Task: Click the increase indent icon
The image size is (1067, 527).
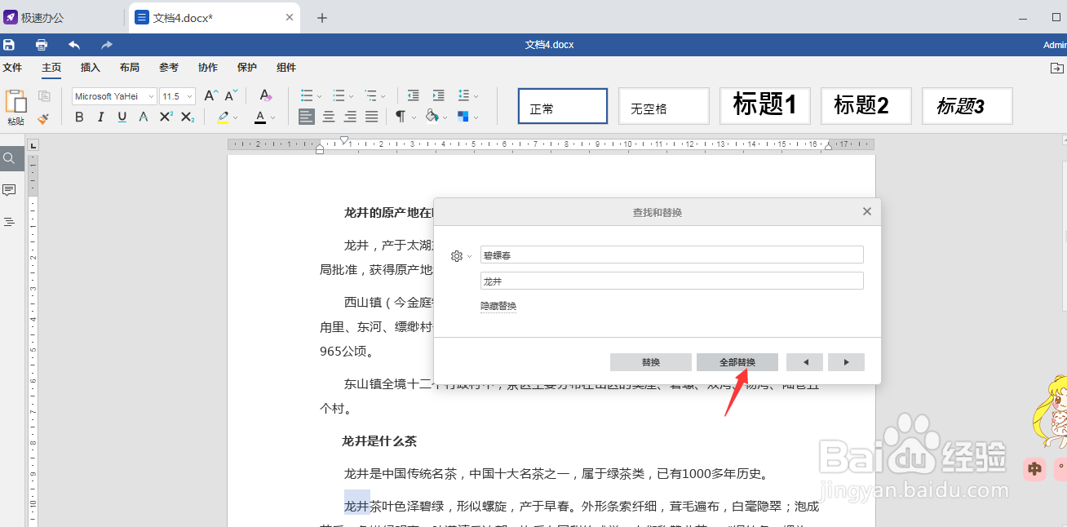Action: click(x=438, y=95)
